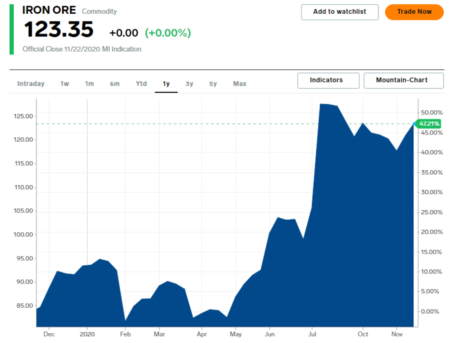Show the Max time range
This screenshot has height=343, width=464.
[x=240, y=84]
